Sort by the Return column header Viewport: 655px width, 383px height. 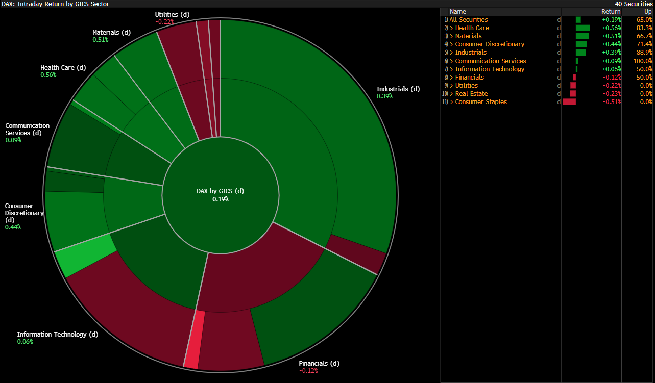(x=611, y=12)
